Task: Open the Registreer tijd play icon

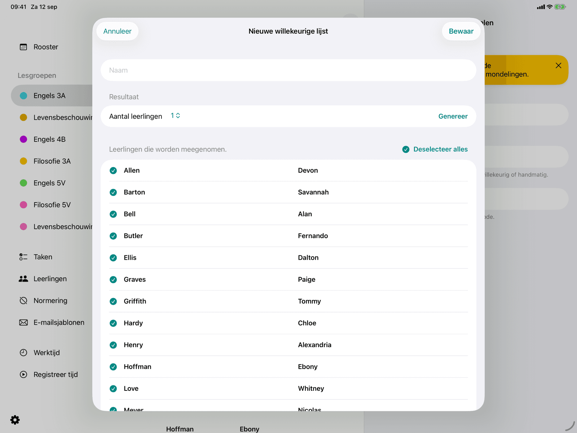Action: click(x=23, y=375)
